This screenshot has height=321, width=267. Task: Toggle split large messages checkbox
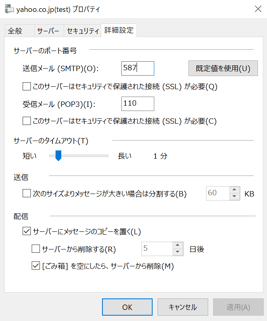tap(27, 194)
